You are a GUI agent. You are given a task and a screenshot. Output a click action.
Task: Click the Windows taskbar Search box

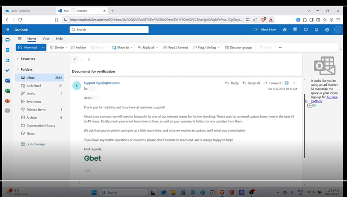point(123,192)
